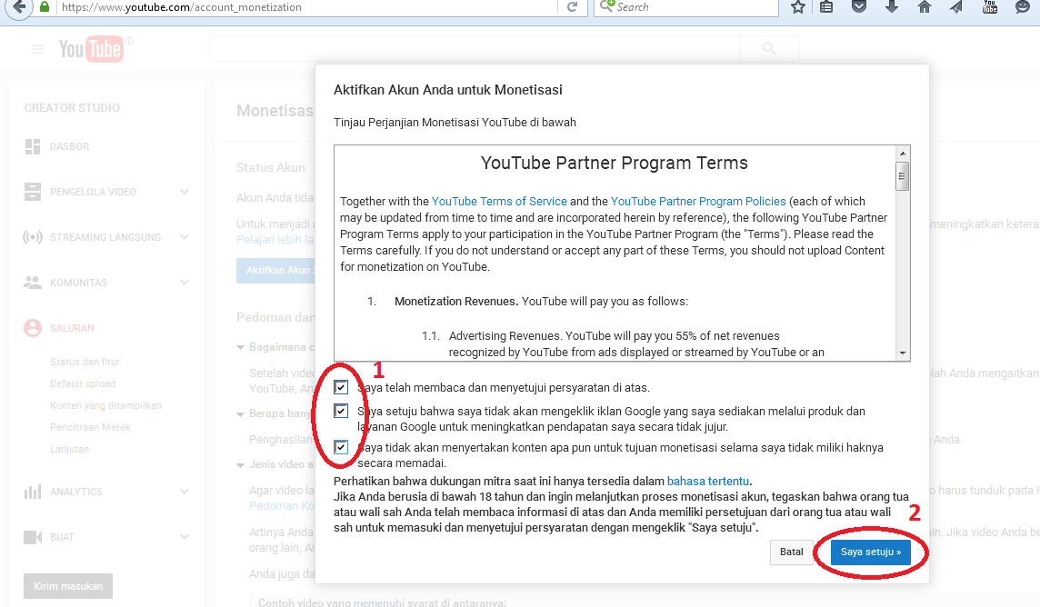Open the bookmarks list icon
This screenshot has width=1040, height=607.
826,7
